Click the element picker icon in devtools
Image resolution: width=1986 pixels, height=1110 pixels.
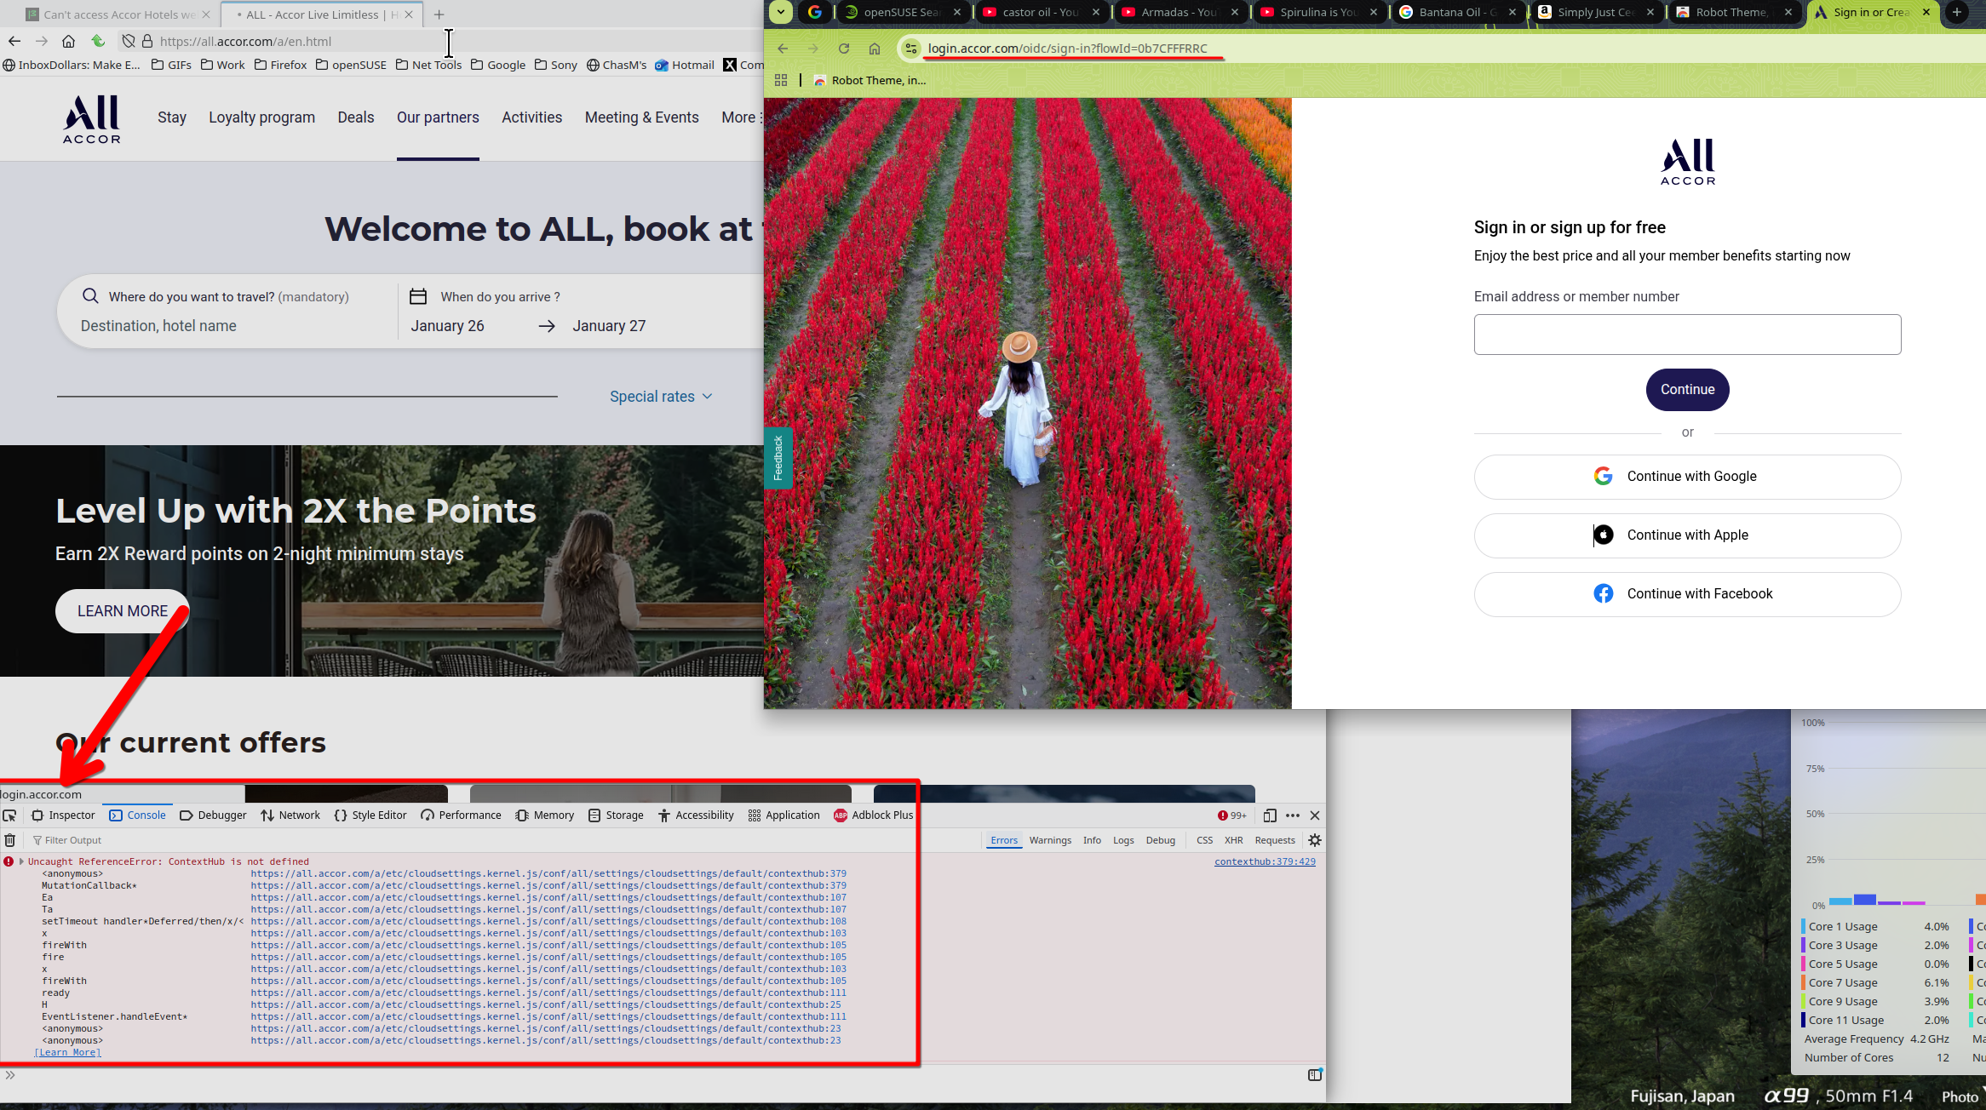pos(9,815)
